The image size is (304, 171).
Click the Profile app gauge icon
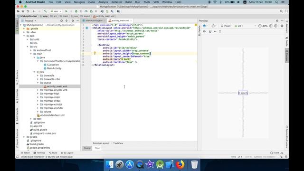click(x=86, y=11)
